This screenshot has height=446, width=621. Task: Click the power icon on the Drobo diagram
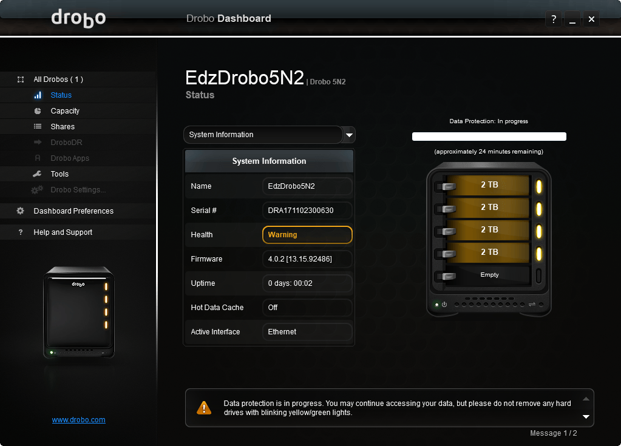(444, 305)
